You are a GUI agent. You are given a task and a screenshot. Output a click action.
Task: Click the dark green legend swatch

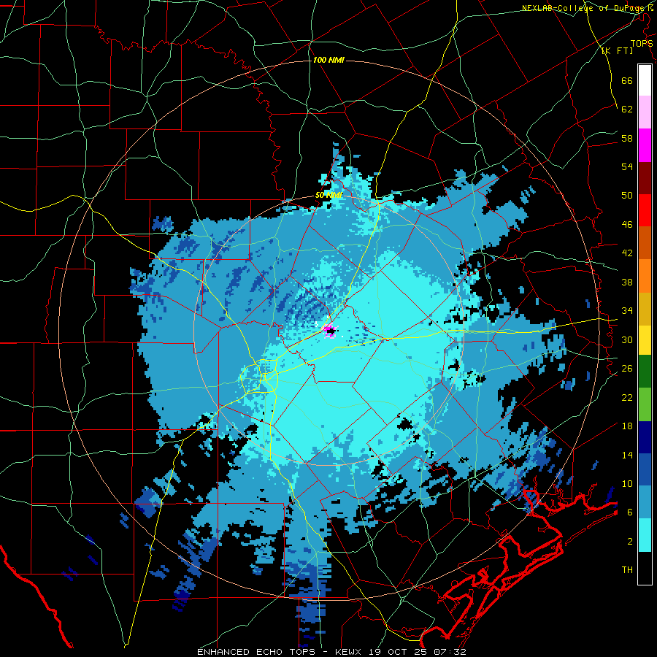click(x=645, y=372)
